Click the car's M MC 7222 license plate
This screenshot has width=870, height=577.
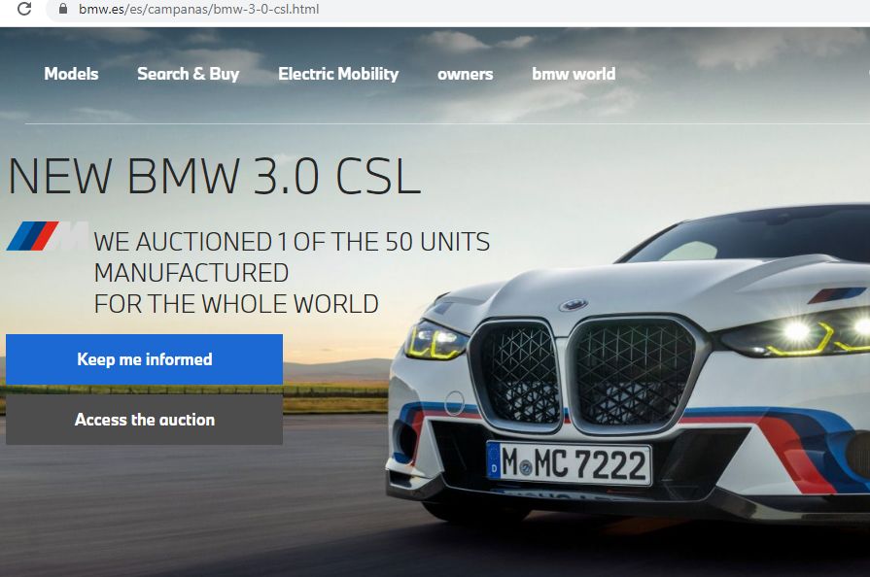click(x=569, y=463)
